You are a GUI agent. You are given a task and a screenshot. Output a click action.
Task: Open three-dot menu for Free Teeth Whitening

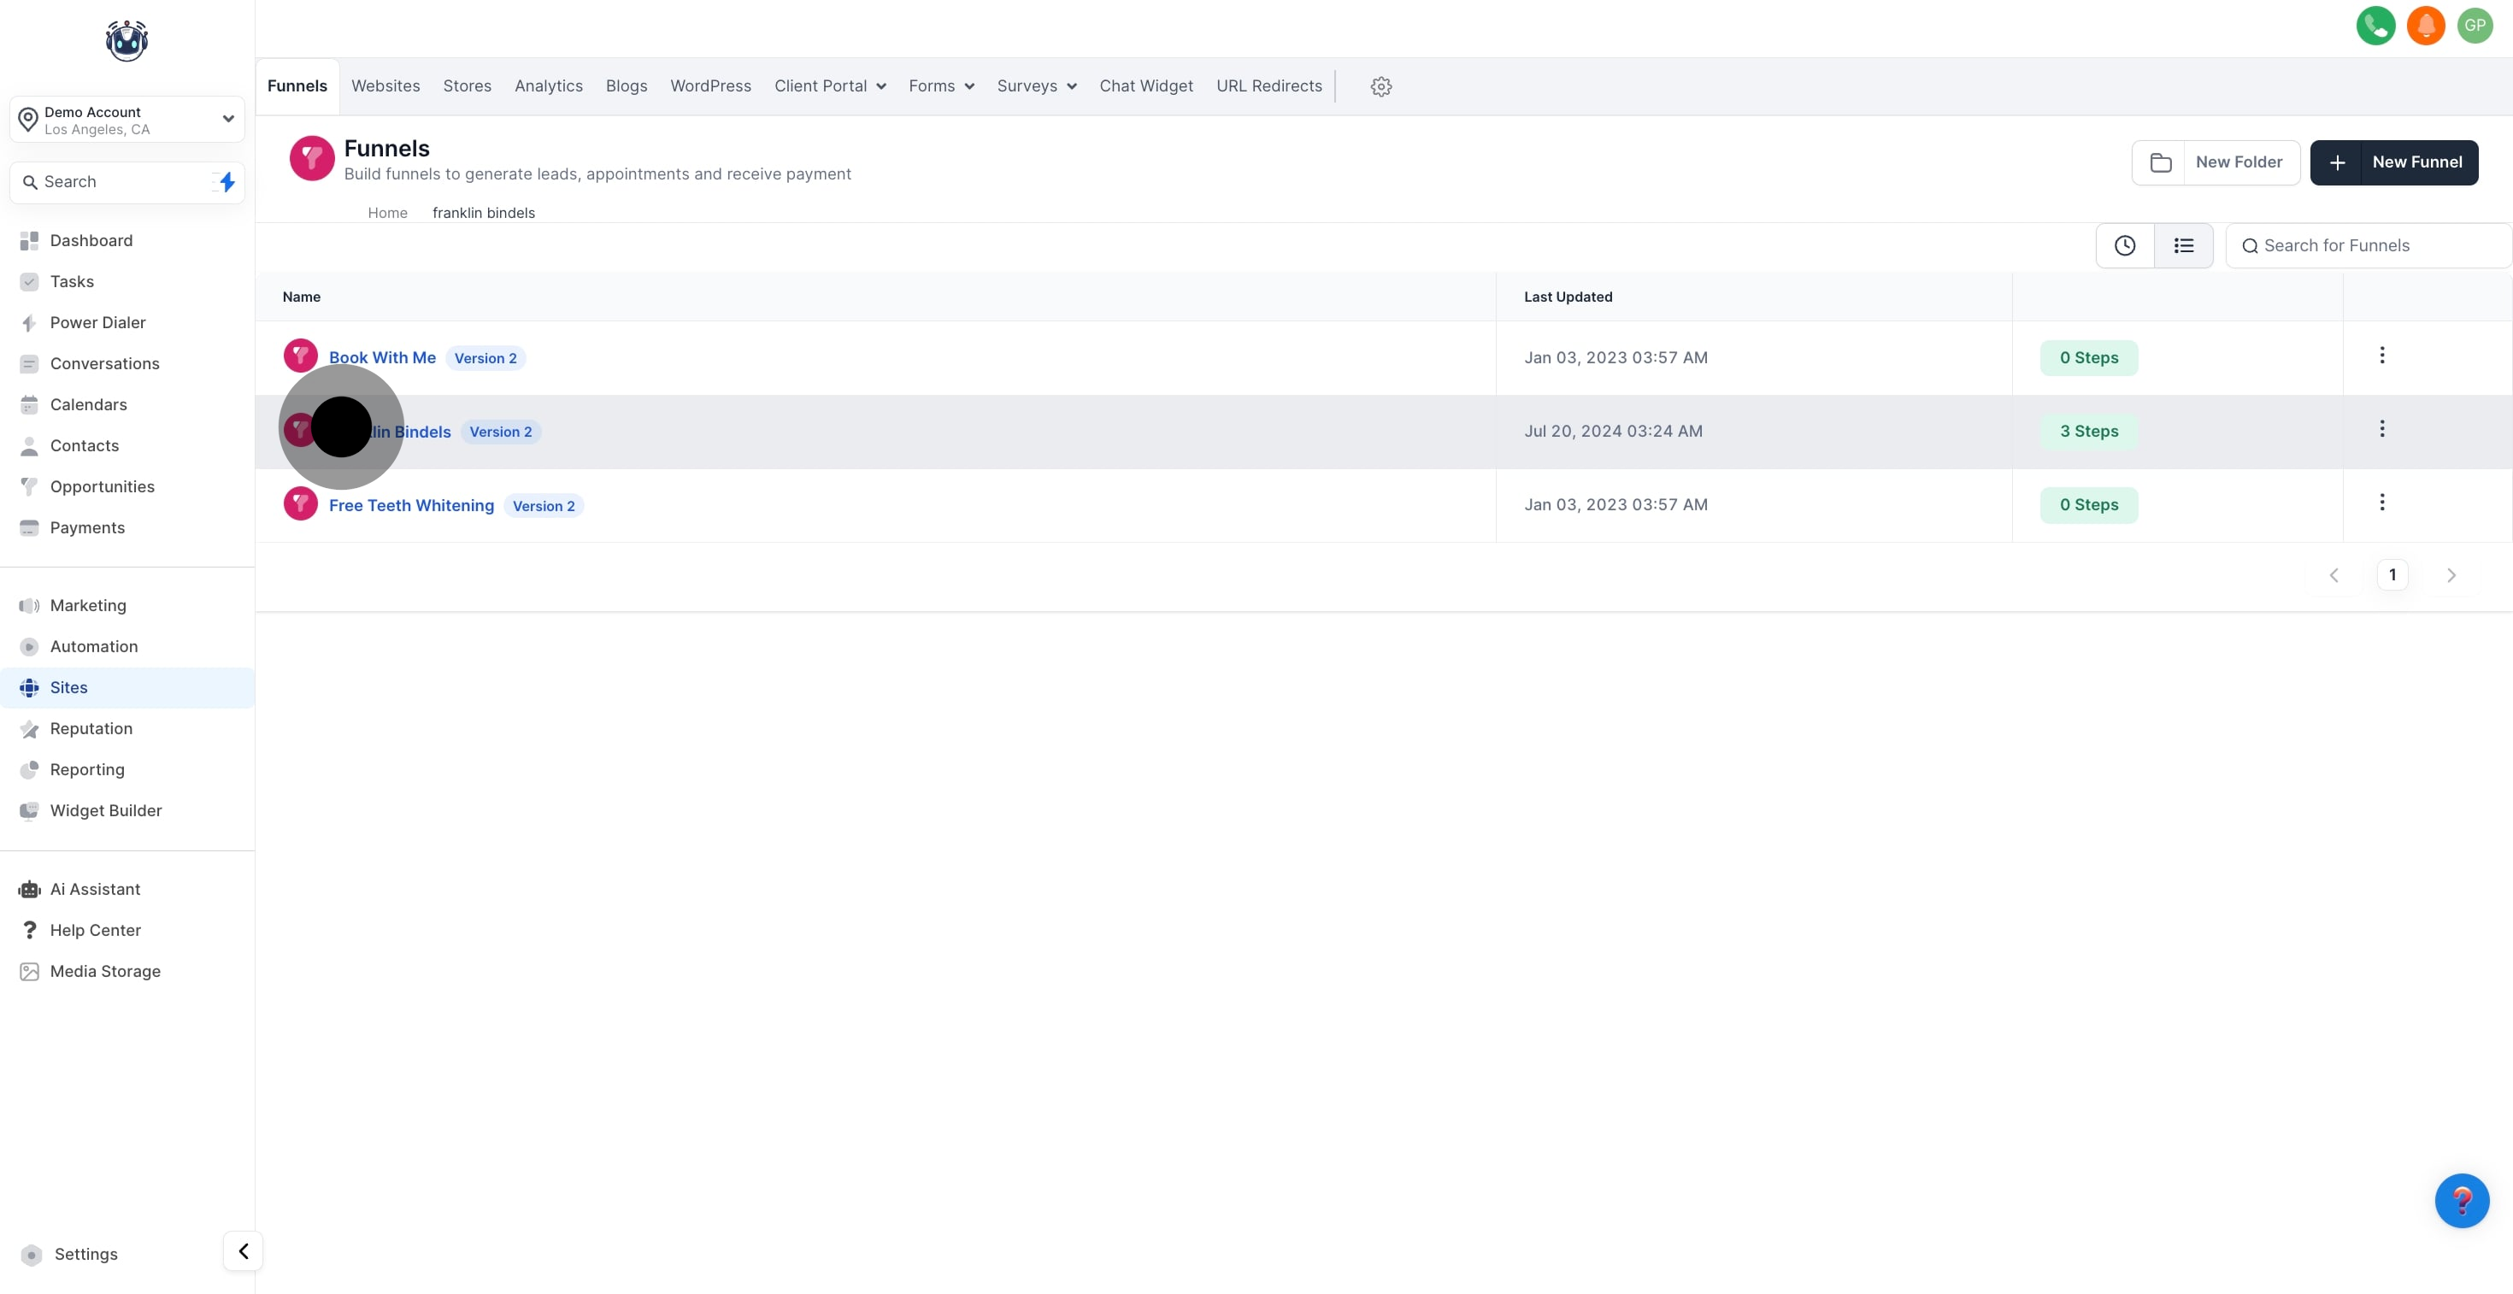[x=2381, y=503]
